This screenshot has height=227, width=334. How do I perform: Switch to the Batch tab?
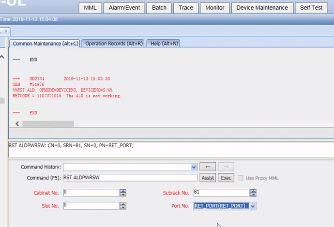pyautogui.click(x=159, y=8)
